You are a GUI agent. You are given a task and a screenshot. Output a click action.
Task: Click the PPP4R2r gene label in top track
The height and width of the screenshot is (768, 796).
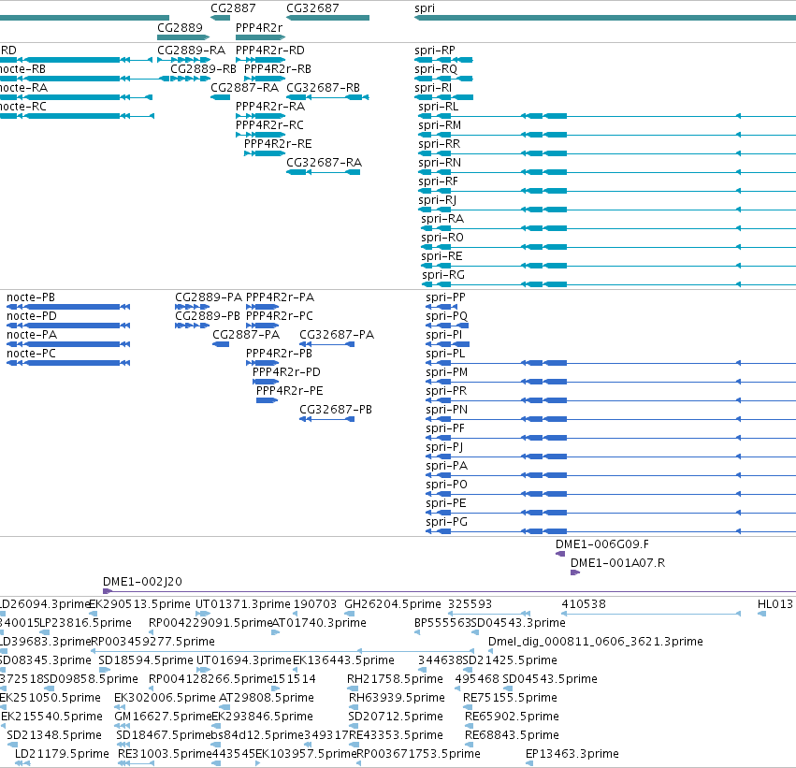click(259, 27)
